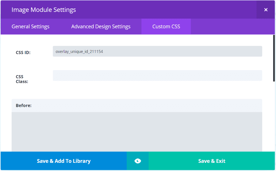Screen dimensions: 276x171
Task: Open the General Settings tab
Action: pos(30,27)
